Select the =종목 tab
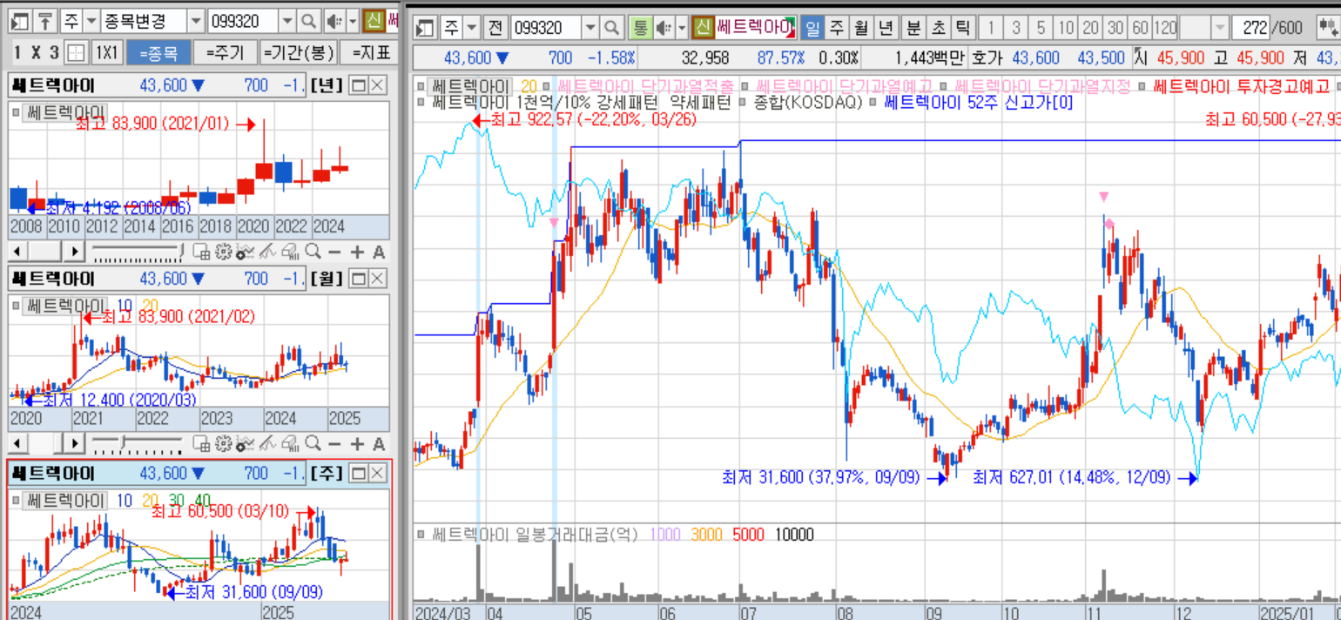This screenshot has width=1341, height=620. pyautogui.click(x=158, y=53)
